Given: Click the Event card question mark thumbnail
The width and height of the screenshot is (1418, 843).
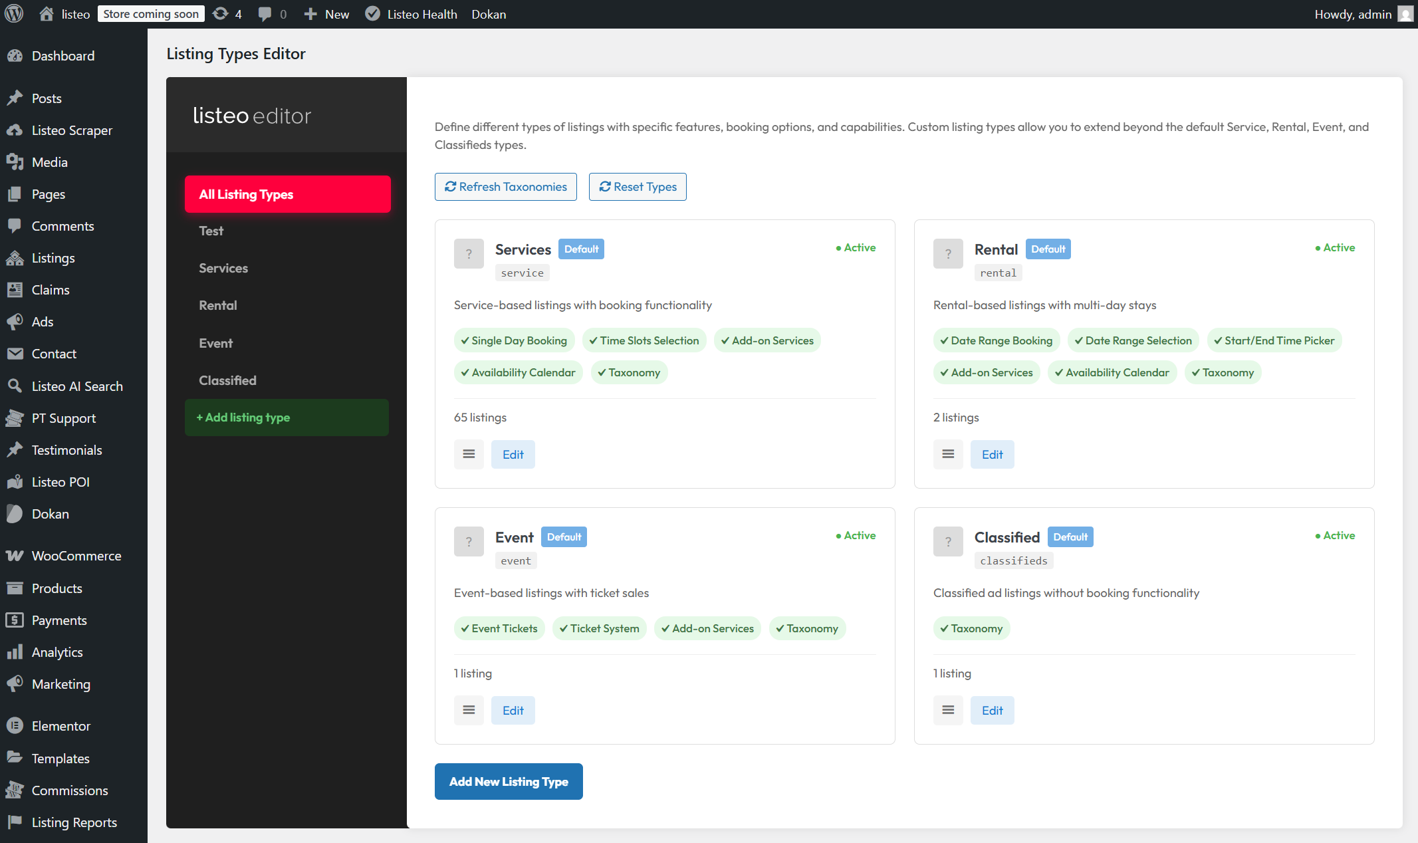Looking at the screenshot, I should point(469,541).
